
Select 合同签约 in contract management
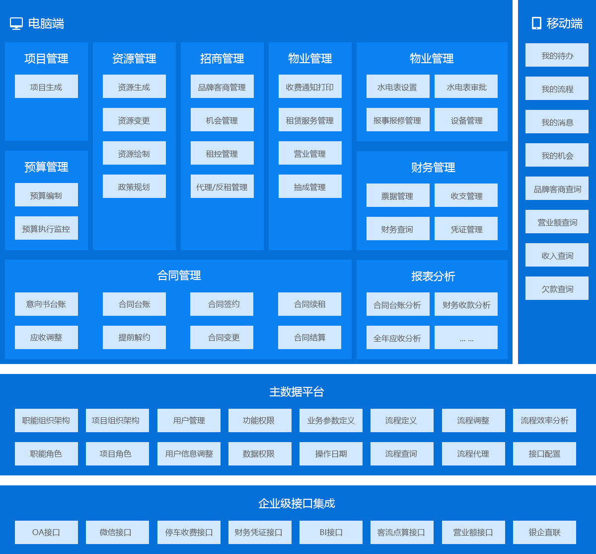(x=222, y=304)
